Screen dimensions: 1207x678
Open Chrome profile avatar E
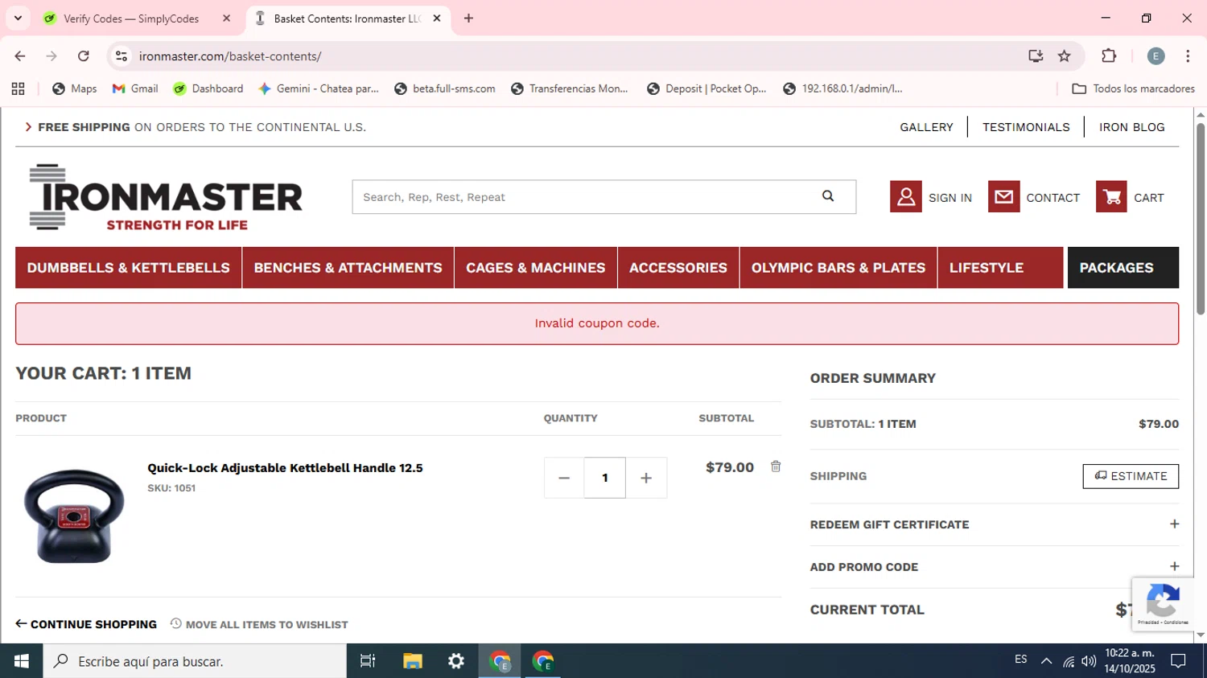click(x=1156, y=56)
